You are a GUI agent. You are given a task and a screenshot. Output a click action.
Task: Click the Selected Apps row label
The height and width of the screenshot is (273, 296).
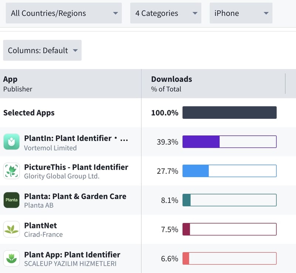coord(29,113)
